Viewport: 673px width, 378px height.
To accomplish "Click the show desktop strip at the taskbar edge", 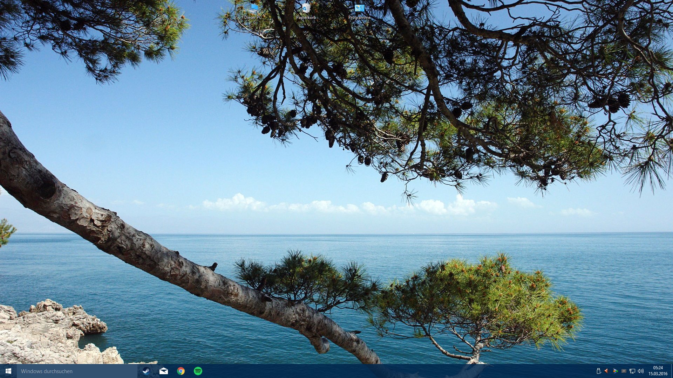I will [672, 371].
